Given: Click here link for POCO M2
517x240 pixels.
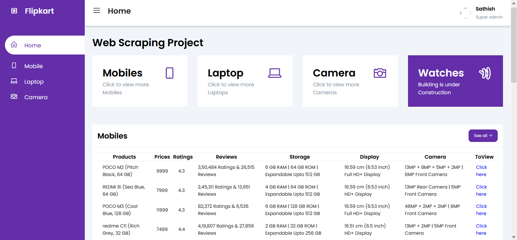Looking at the screenshot, I should click(481, 171).
